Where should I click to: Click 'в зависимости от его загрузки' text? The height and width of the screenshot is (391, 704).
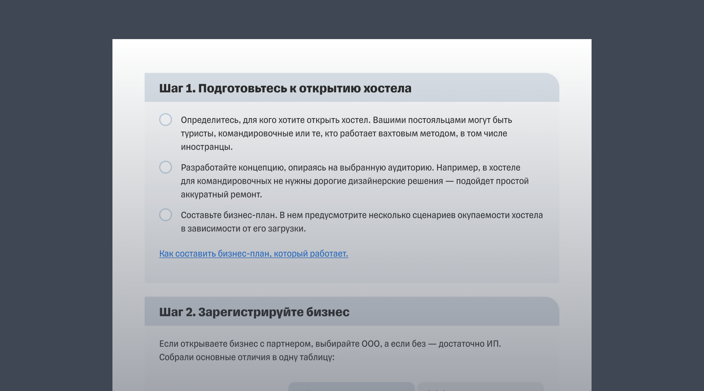tap(243, 228)
